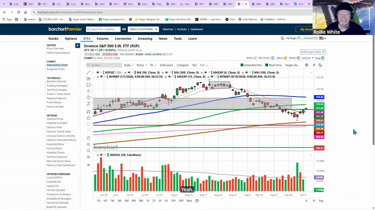
Task: Open the arrow marker tool
Action: pyautogui.click(x=88, y=91)
